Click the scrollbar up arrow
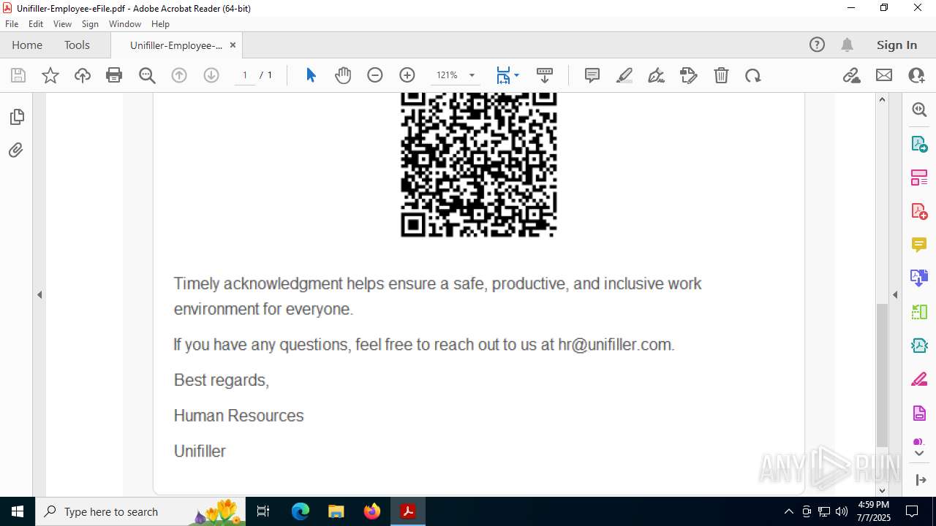This screenshot has width=936, height=526. [x=882, y=99]
